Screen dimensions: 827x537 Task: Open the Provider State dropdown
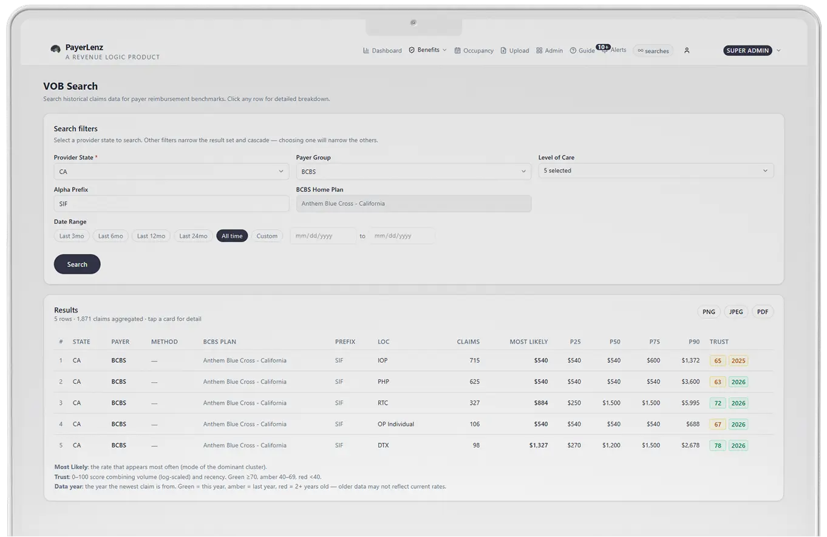(171, 171)
